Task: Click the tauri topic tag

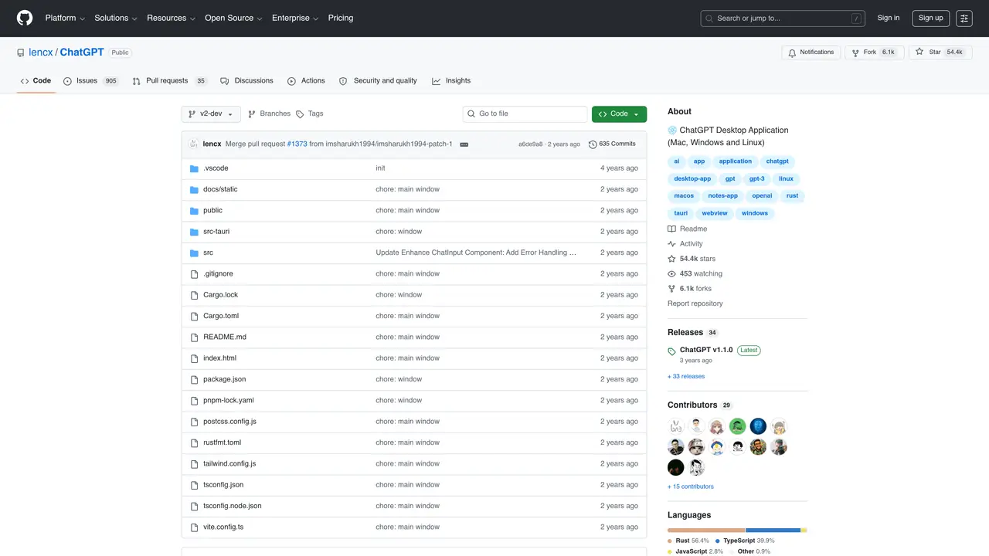Action: pos(681,213)
